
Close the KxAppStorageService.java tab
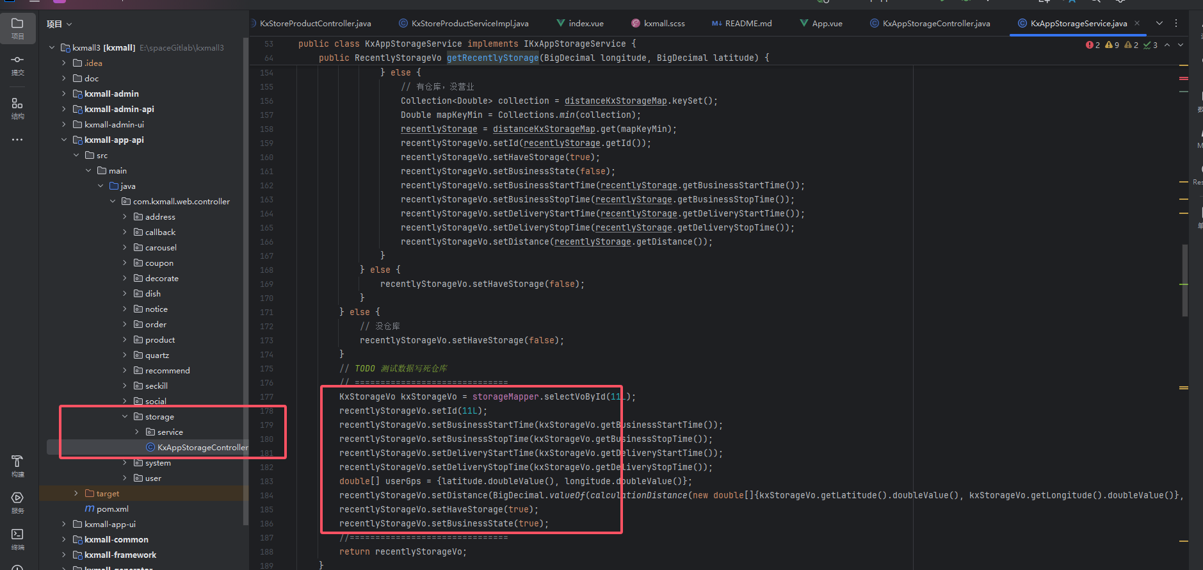tap(1137, 23)
